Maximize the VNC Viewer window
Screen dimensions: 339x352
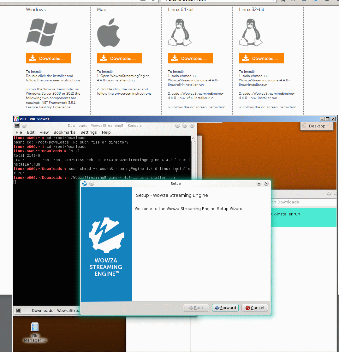pos(328,119)
